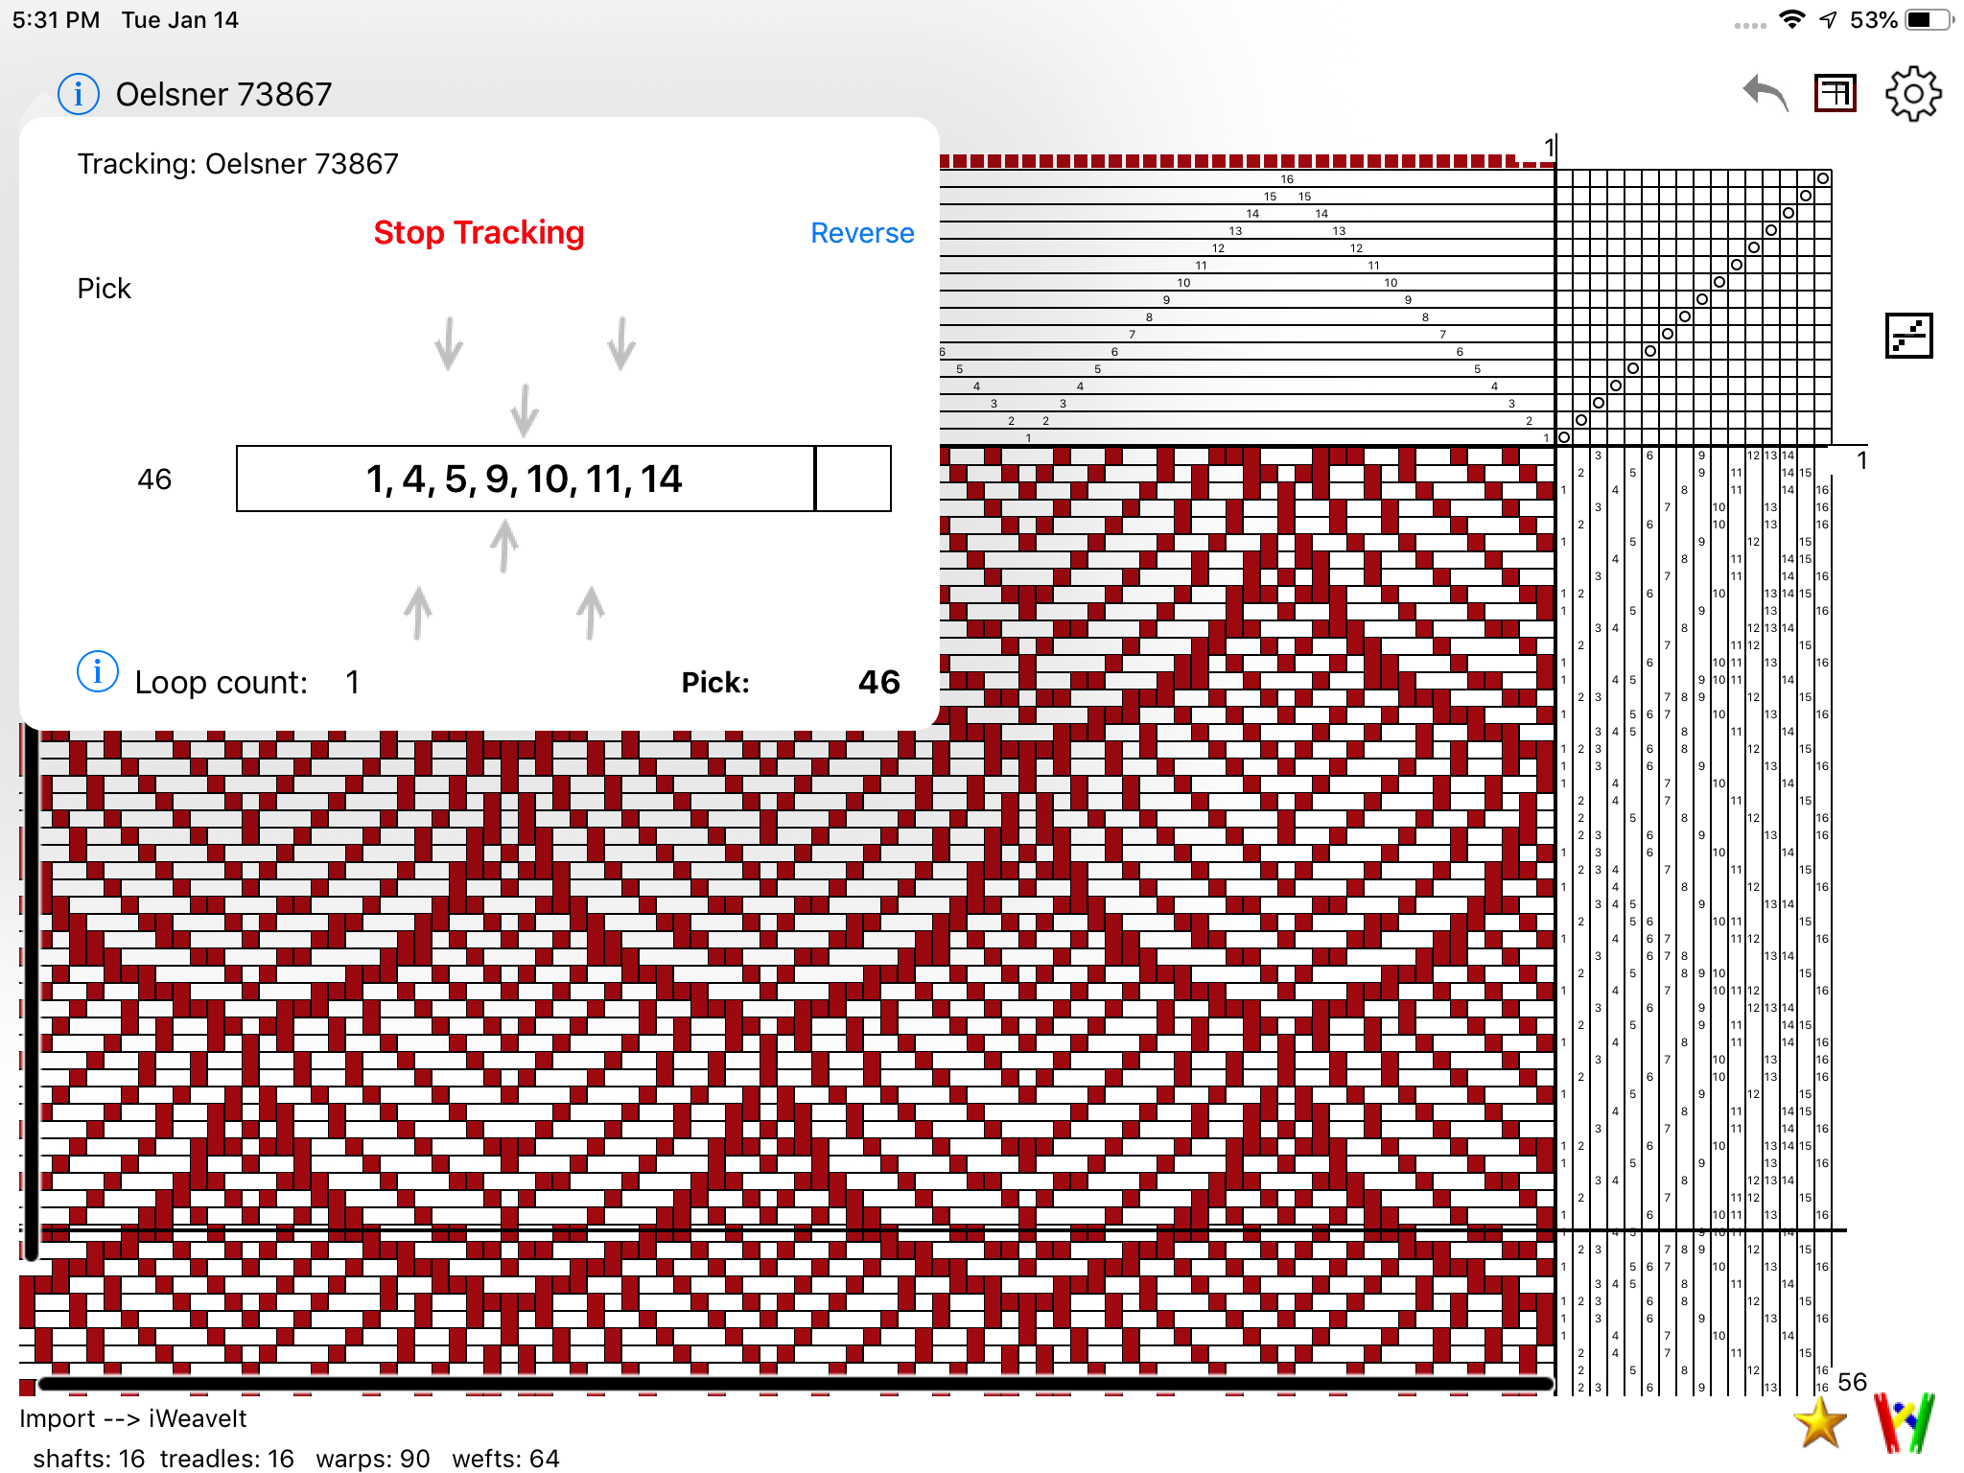Tap the bottom-right gray up arrow
1964x1473 pixels.
[591, 613]
